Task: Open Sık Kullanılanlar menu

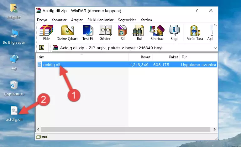Action: 100,20
